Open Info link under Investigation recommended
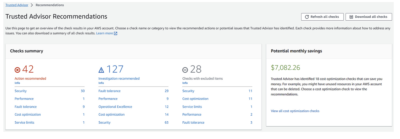Screen dimensions: 400x139 point(101,83)
